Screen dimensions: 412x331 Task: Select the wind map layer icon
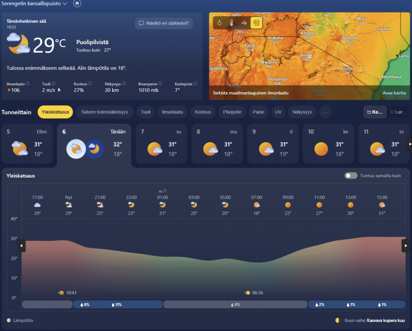pyautogui.click(x=244, y=23)
